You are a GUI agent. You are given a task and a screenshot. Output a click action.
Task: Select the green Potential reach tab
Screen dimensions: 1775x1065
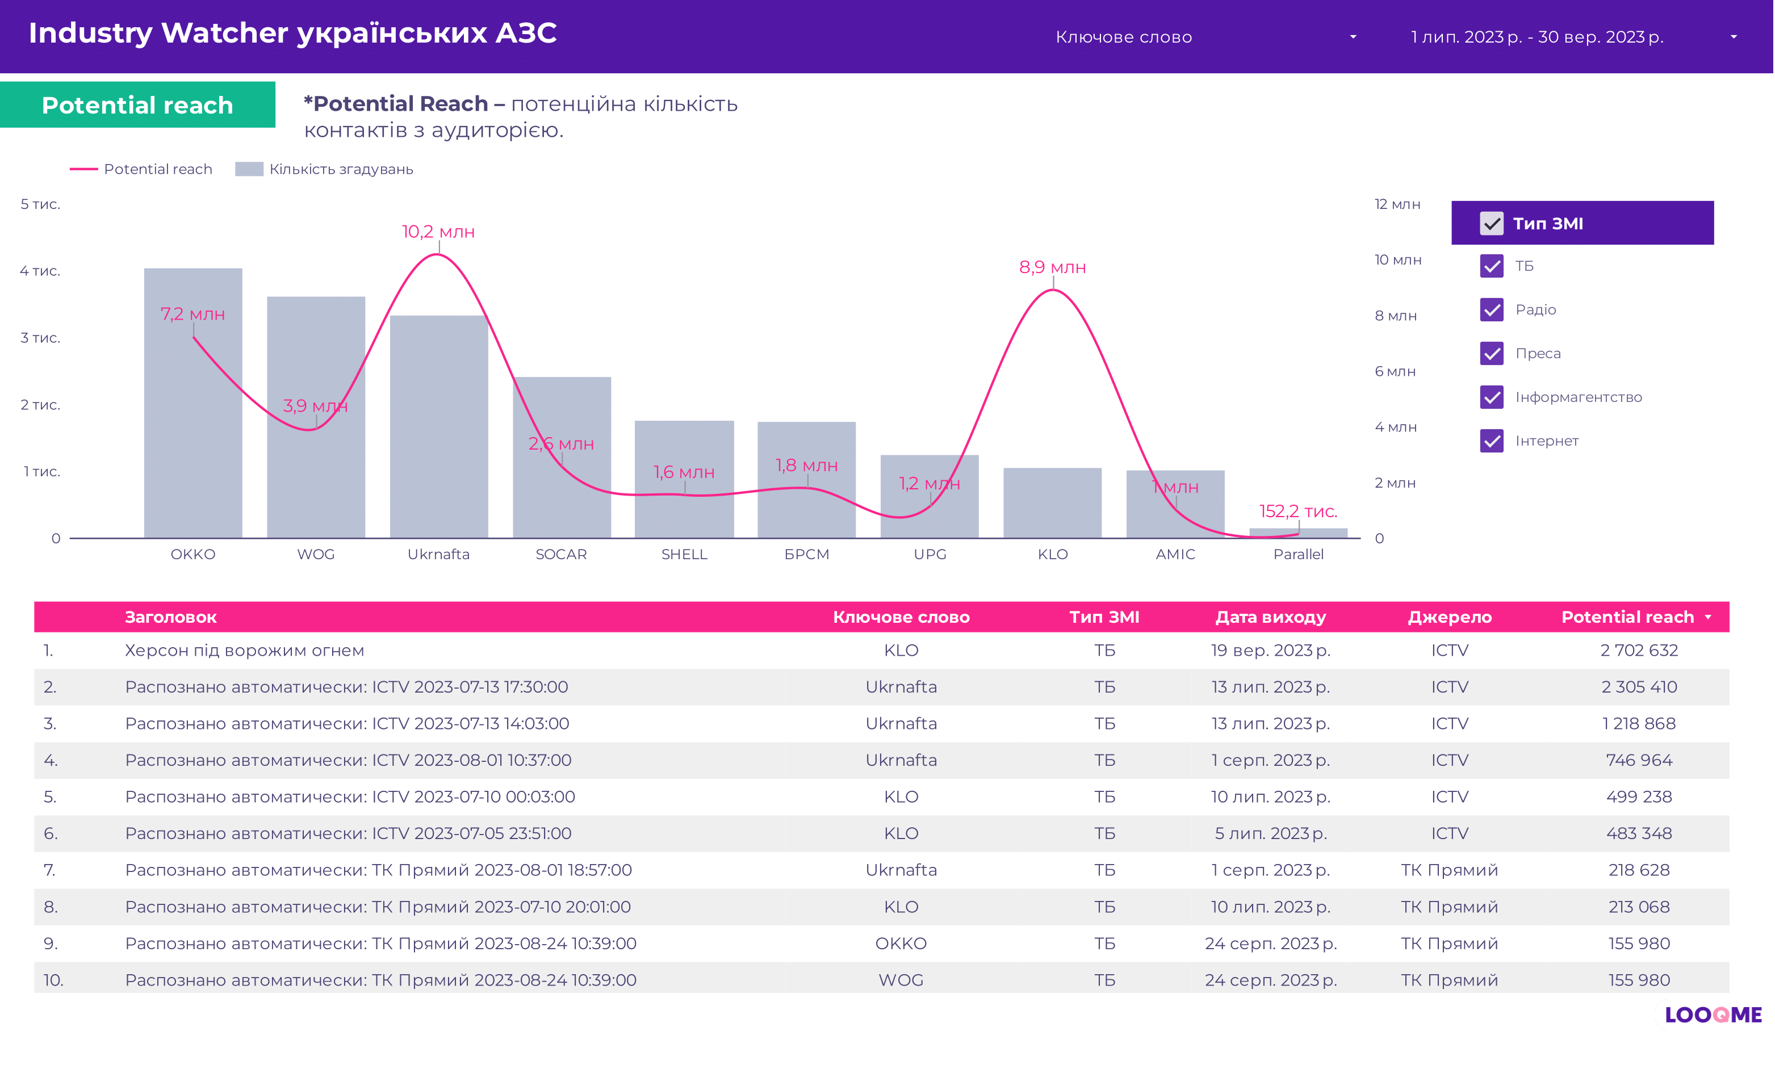[137, 106]
